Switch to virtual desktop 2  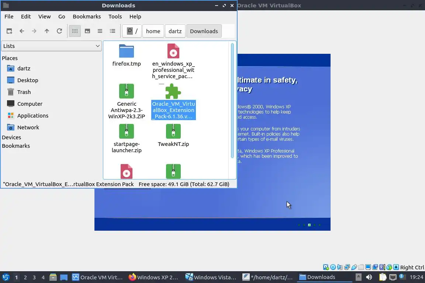tap(25, 277)
